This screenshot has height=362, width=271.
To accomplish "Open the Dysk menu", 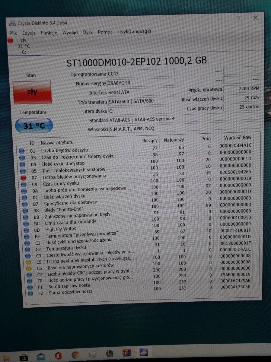I will coord(88,32).
